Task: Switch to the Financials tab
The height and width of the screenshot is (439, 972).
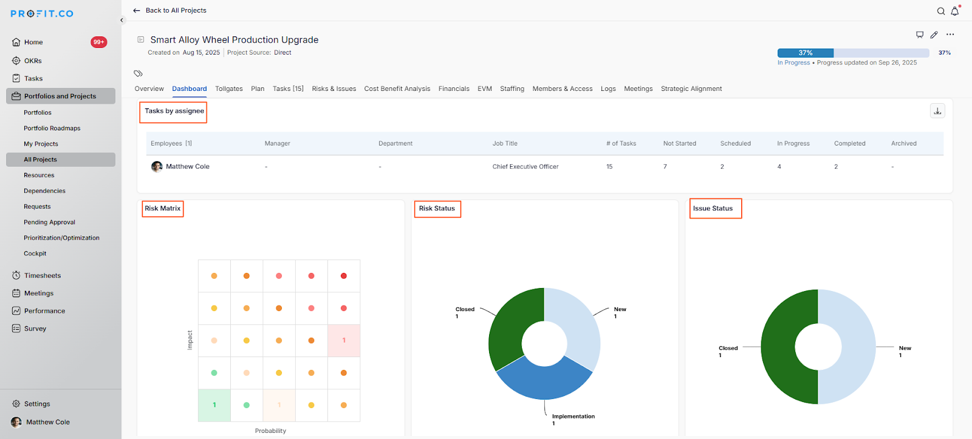Action: point(454,89)
